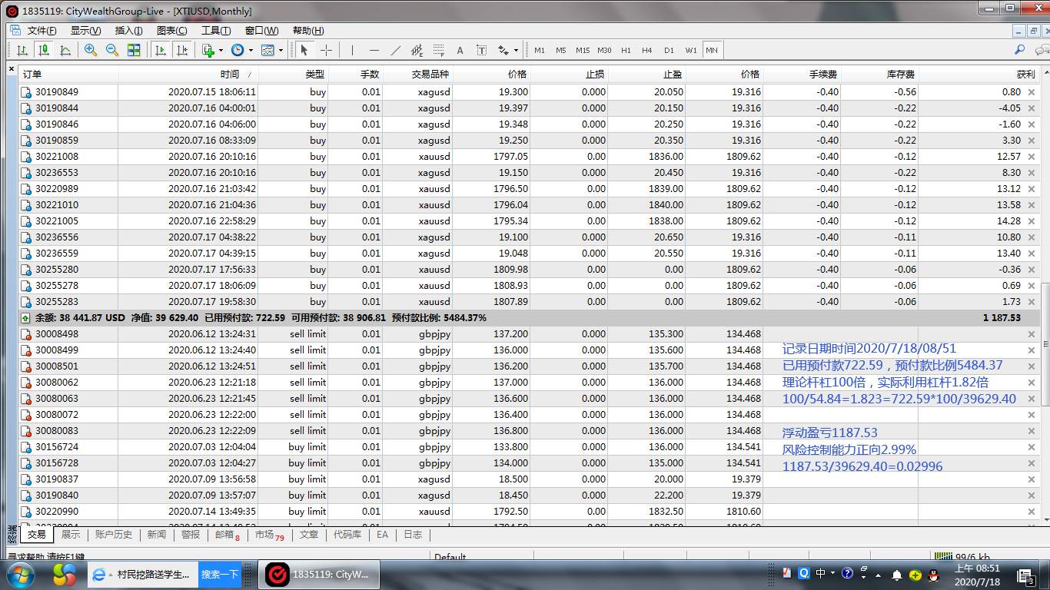Open the 显示(V) menu

point(85,31)
